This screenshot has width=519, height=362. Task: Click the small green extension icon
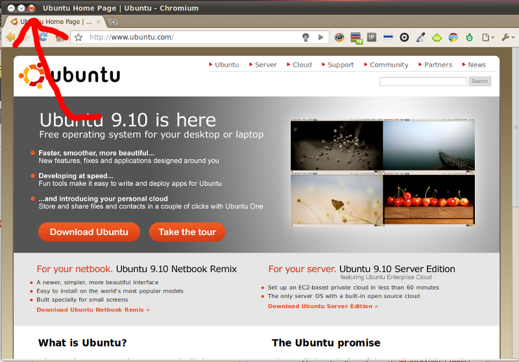[469, 38]
